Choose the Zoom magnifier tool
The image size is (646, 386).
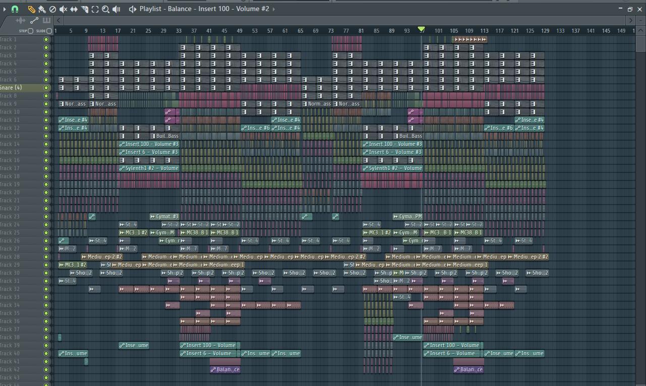[105, 9]
